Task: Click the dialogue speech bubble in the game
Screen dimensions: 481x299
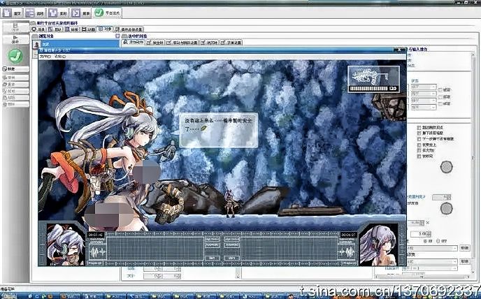Action: [x=218, y=131]
